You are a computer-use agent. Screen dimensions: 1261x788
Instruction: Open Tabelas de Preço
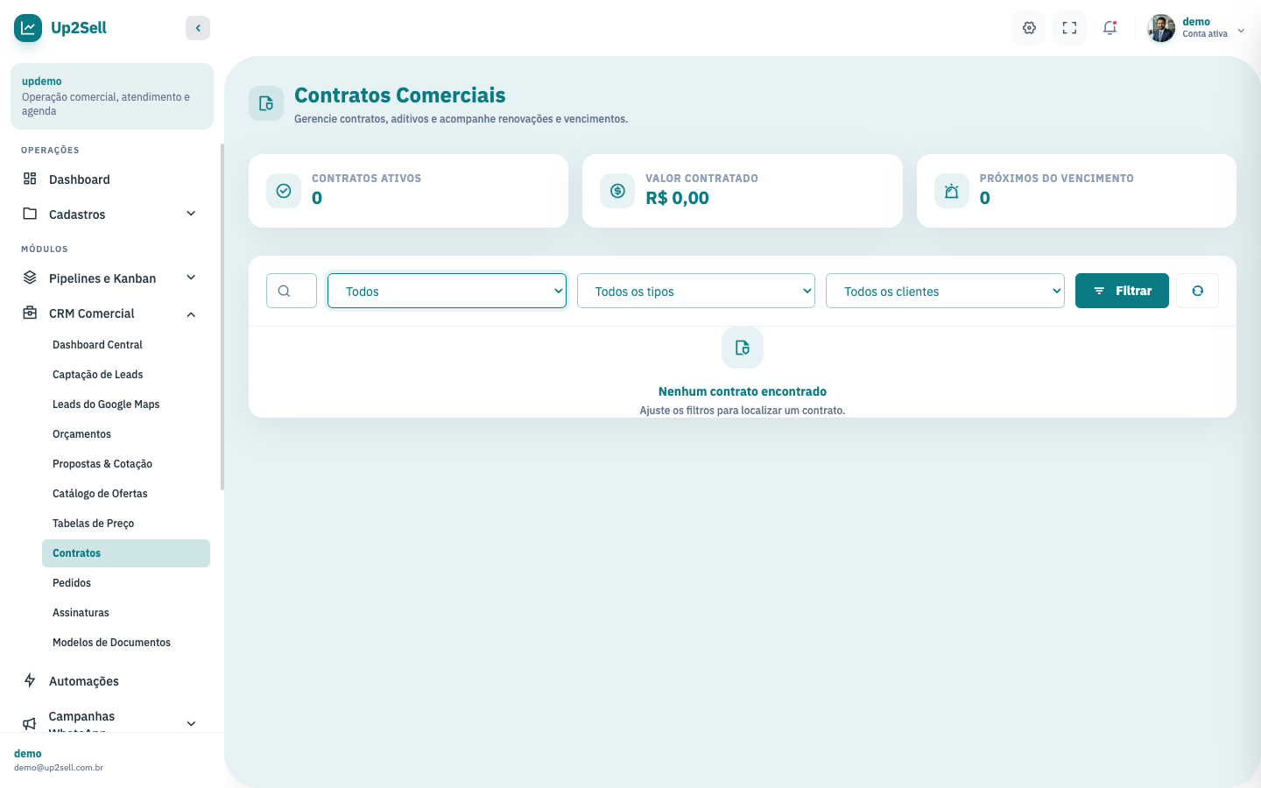[126, 524]
